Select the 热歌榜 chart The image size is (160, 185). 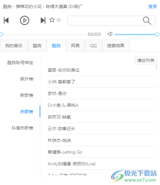(27, 112)
